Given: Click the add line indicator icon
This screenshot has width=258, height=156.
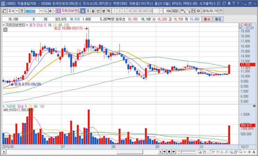Looking at the screenshot, I should coord(188,11).
